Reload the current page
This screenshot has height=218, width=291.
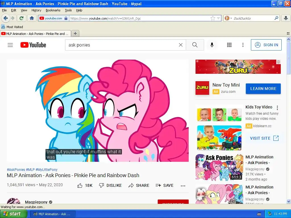pos(22,18)
